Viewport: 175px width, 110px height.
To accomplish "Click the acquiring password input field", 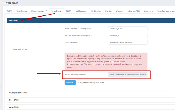I will coord(127,36).
